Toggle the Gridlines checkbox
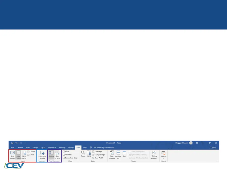This screenshot has height=170, width=227. pos(64,155)
